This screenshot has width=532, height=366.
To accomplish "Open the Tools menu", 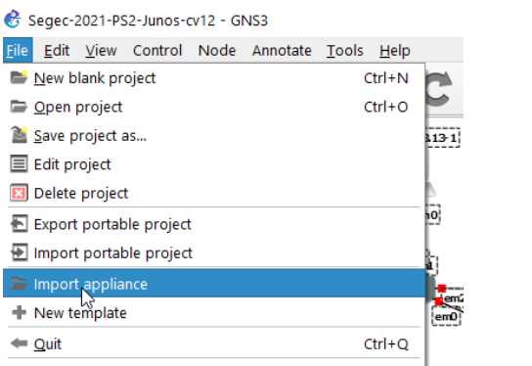I will tap(344, 51).
